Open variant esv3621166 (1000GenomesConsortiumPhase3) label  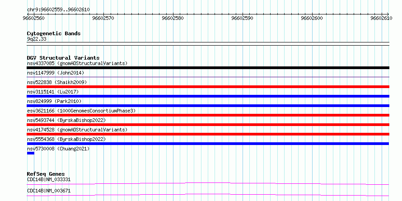click(81, 111)
